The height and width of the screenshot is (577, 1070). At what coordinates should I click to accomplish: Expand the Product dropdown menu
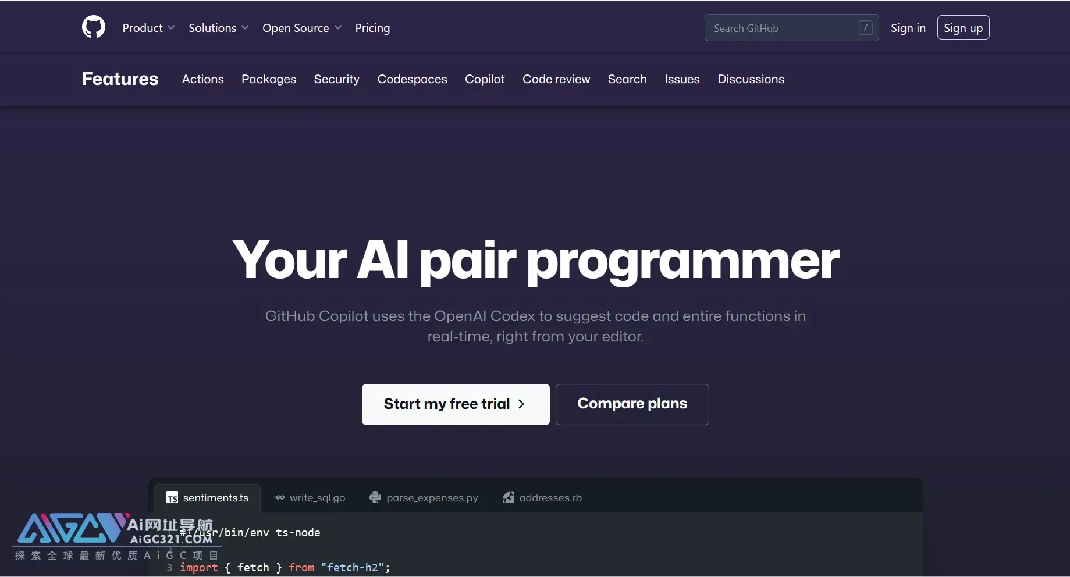[x=148, y=28]
